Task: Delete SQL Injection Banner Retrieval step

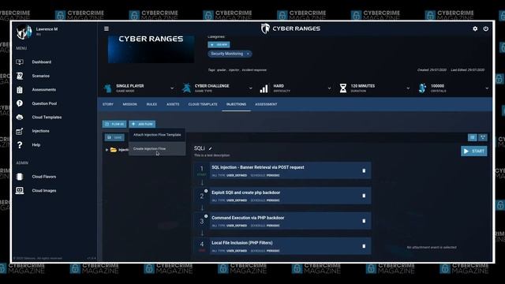Action: (x=364, y=170)
